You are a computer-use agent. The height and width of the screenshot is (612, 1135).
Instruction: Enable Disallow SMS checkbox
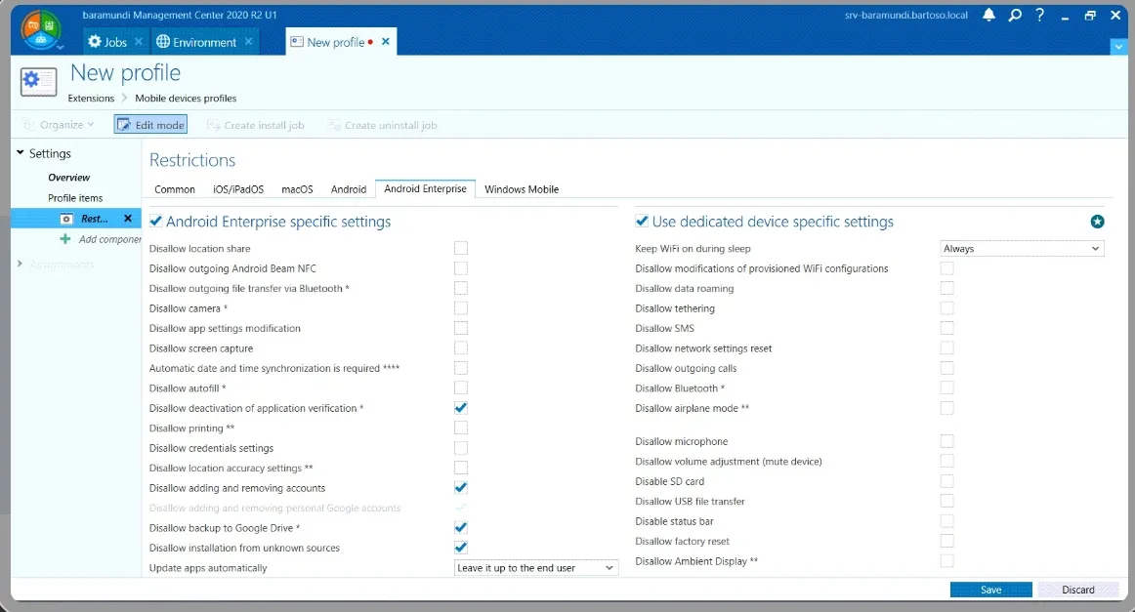(946, 328)
